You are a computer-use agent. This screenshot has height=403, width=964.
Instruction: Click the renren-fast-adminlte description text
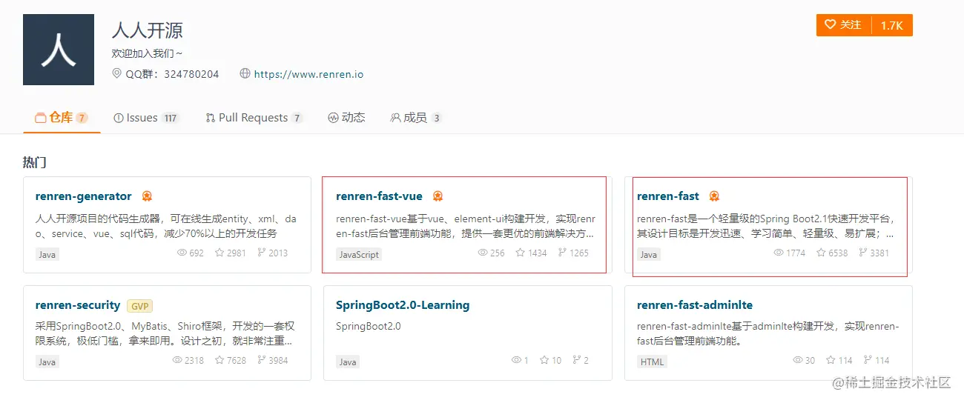tap(767, 333)
